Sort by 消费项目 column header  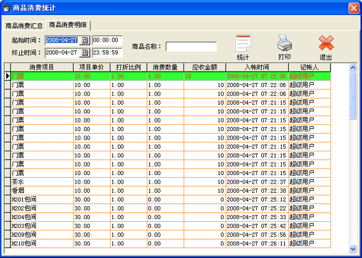[x=42, y=67]
